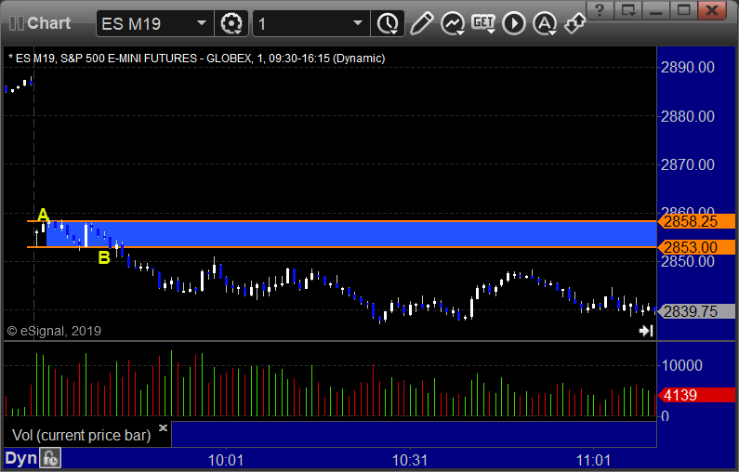Click the blue shaded price region

pyautogui.click(x=351, y=233)
